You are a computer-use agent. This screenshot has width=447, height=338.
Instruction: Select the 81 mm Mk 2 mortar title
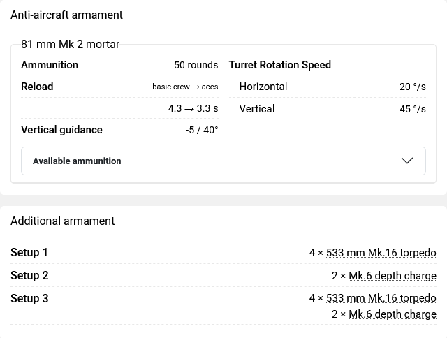[70, 45]
